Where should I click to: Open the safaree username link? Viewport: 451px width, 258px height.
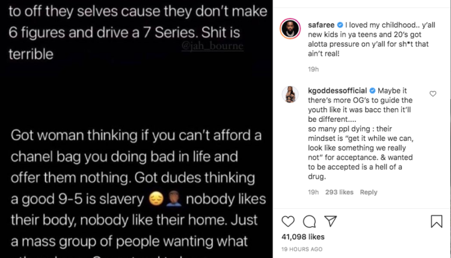click(321, 25)
